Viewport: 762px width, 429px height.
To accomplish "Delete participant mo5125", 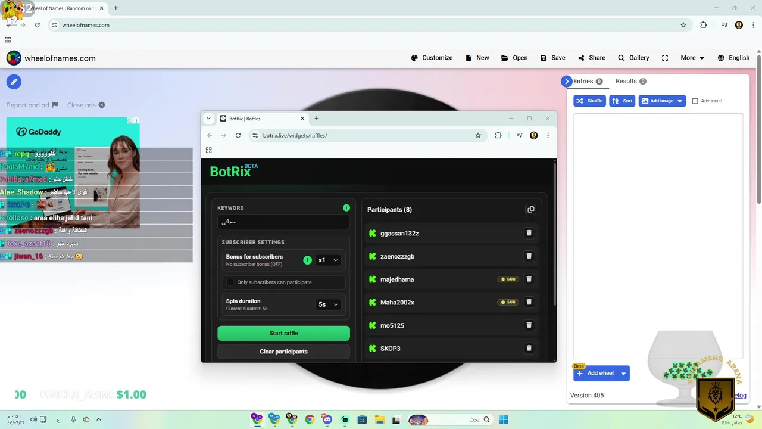I will tap(529, 325).
